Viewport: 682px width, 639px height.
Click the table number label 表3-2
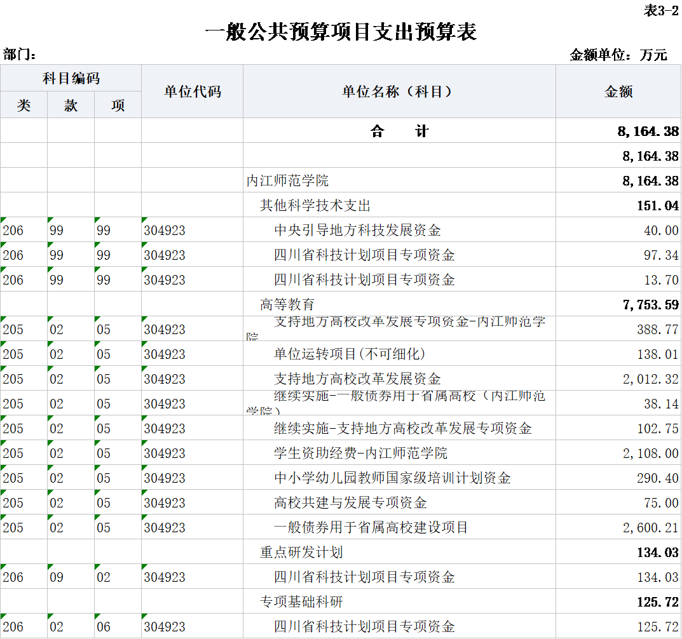tap(661, 10)
